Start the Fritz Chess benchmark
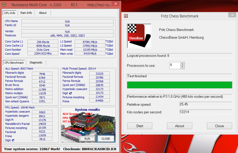The height and width of the screenshot is (153, 238). coord(139,126)
